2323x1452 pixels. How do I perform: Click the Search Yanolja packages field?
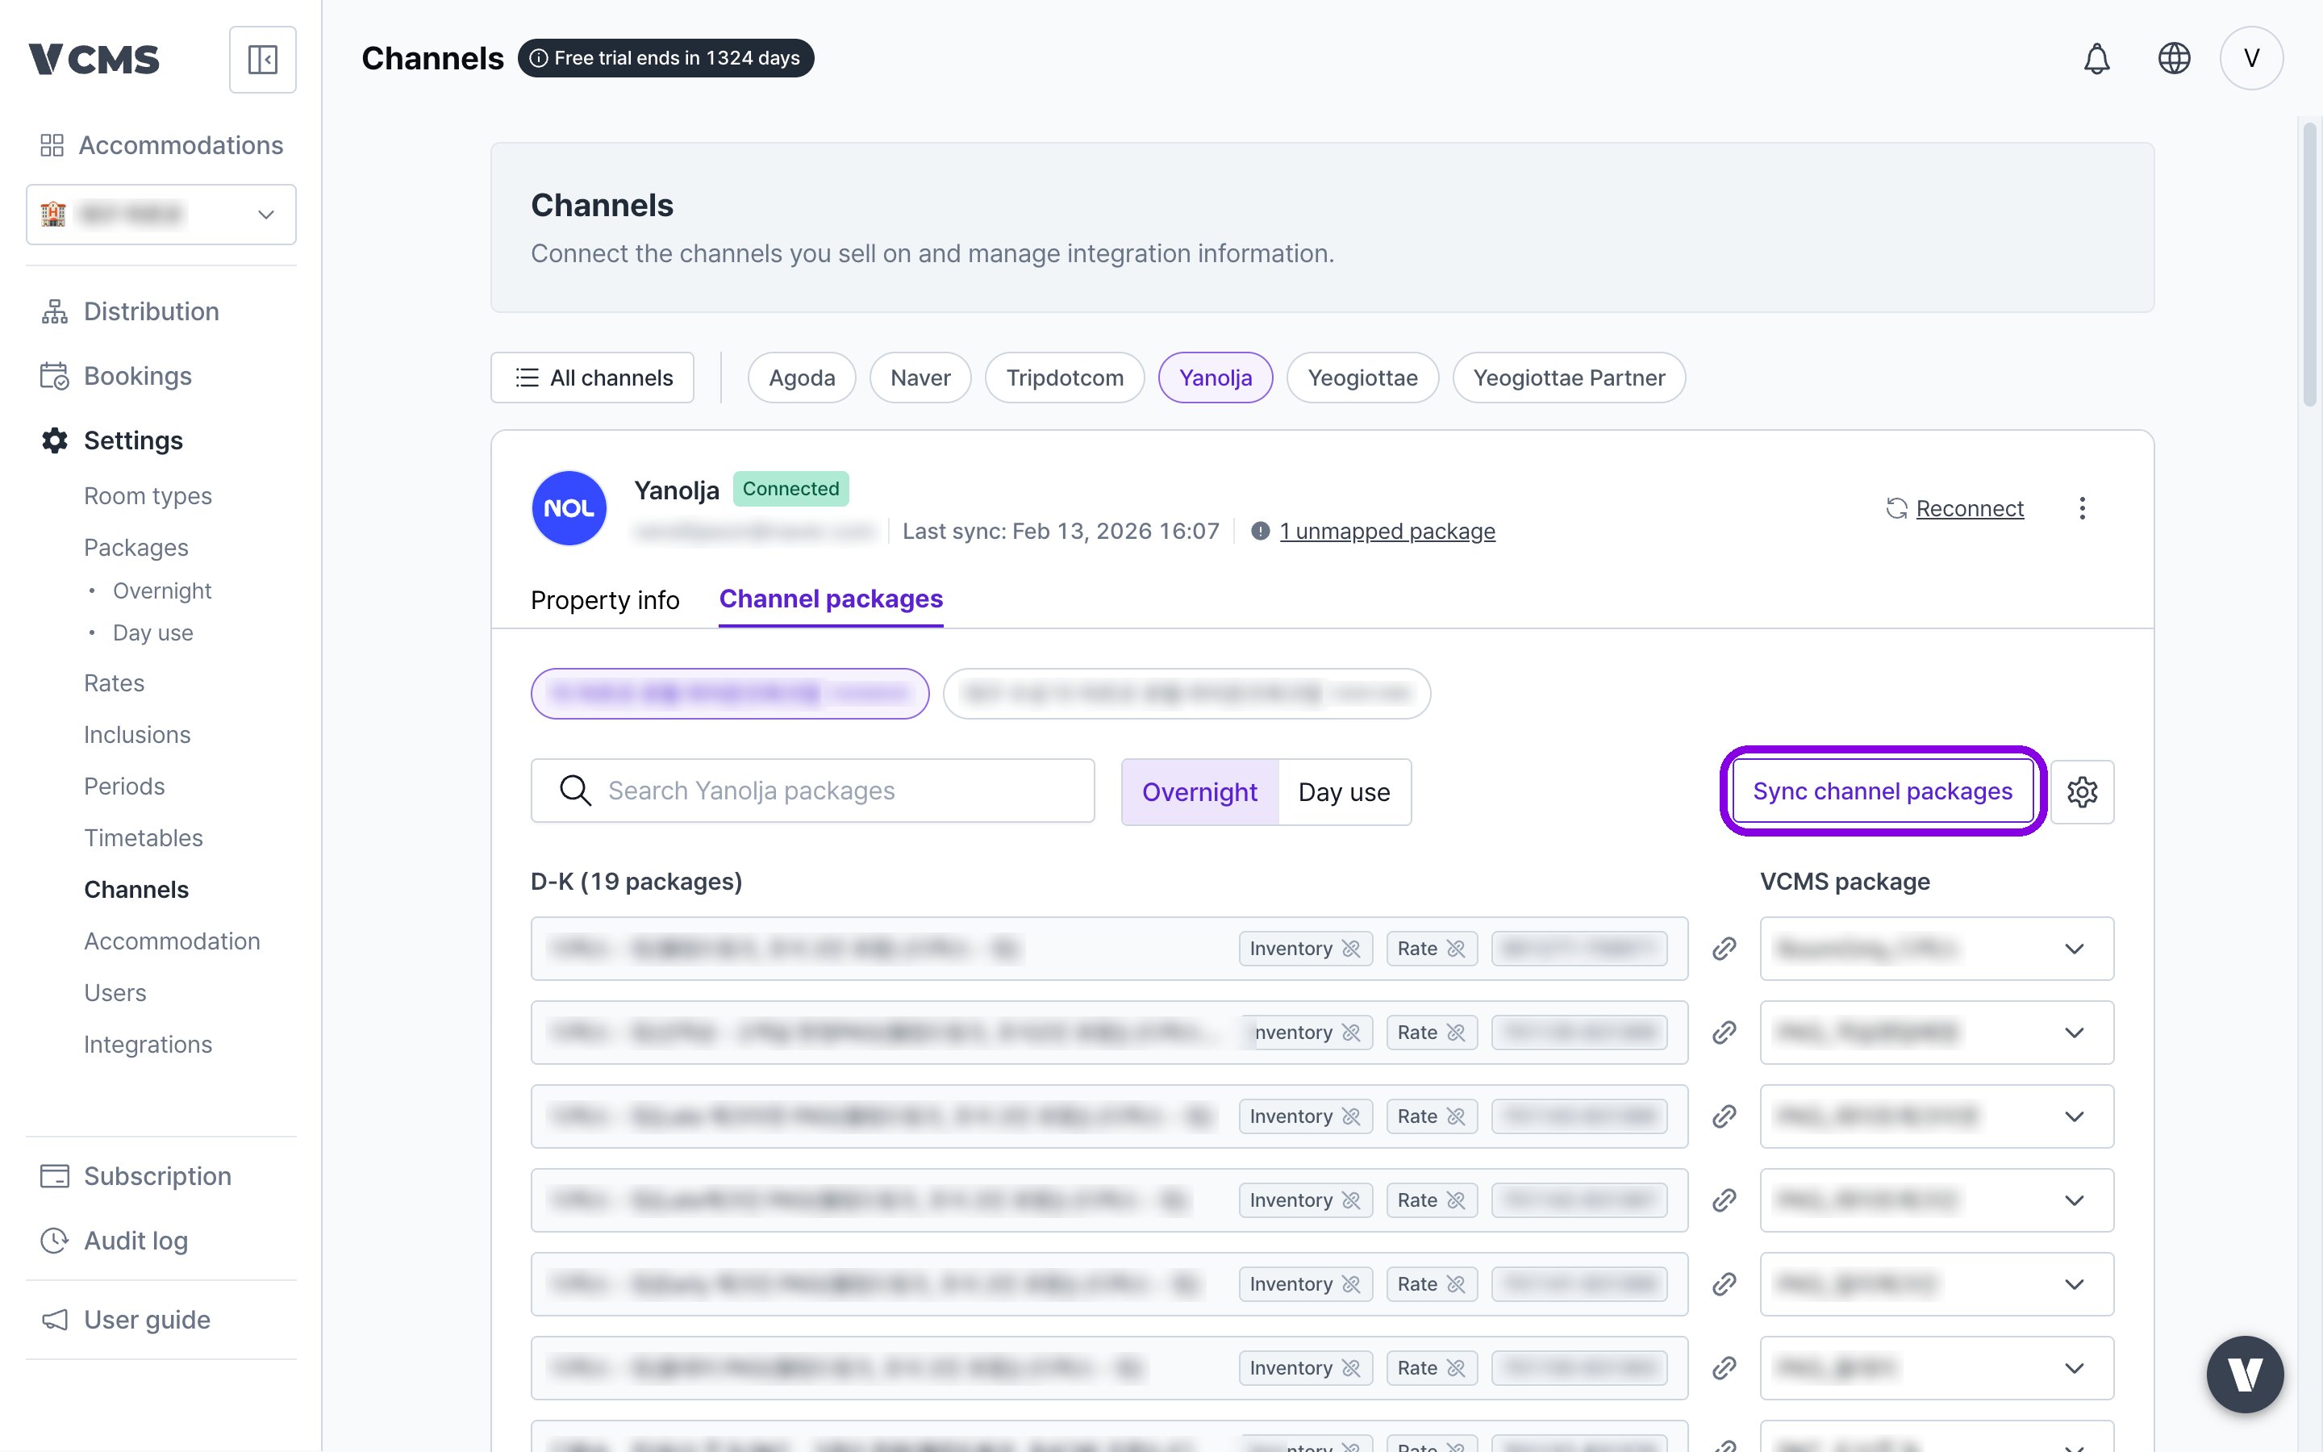(812, 791)
